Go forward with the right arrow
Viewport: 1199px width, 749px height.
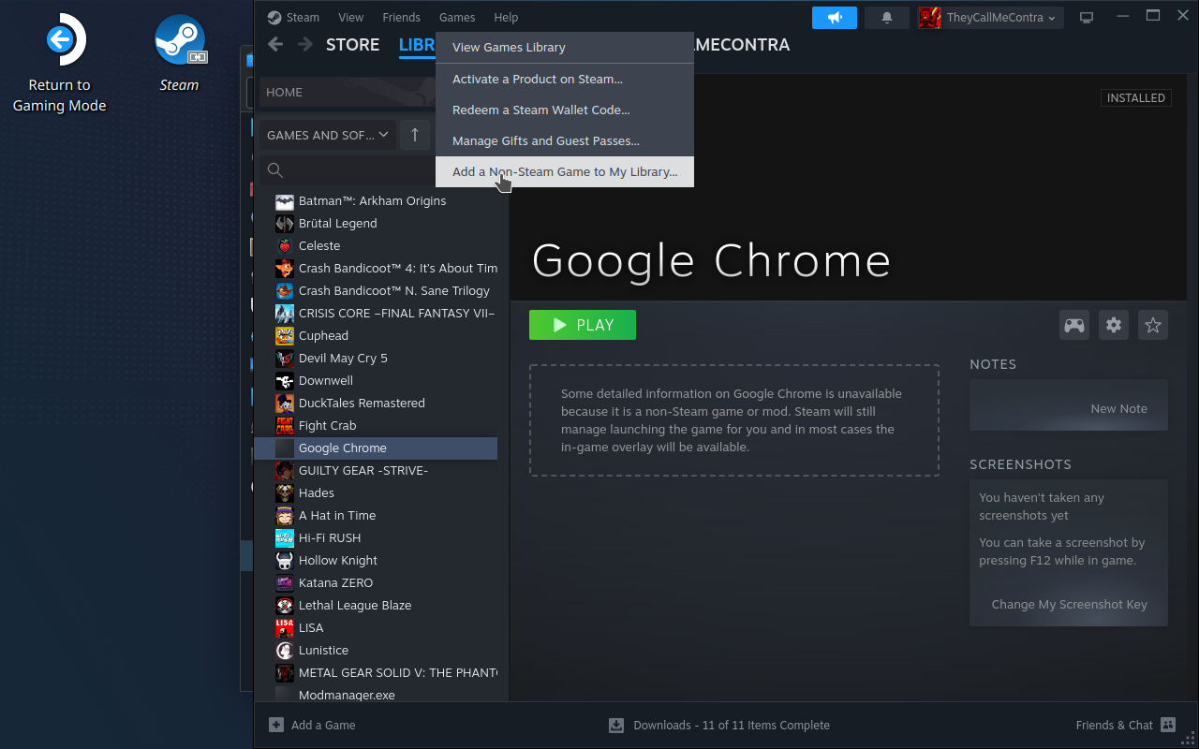(x=305, y=44)
